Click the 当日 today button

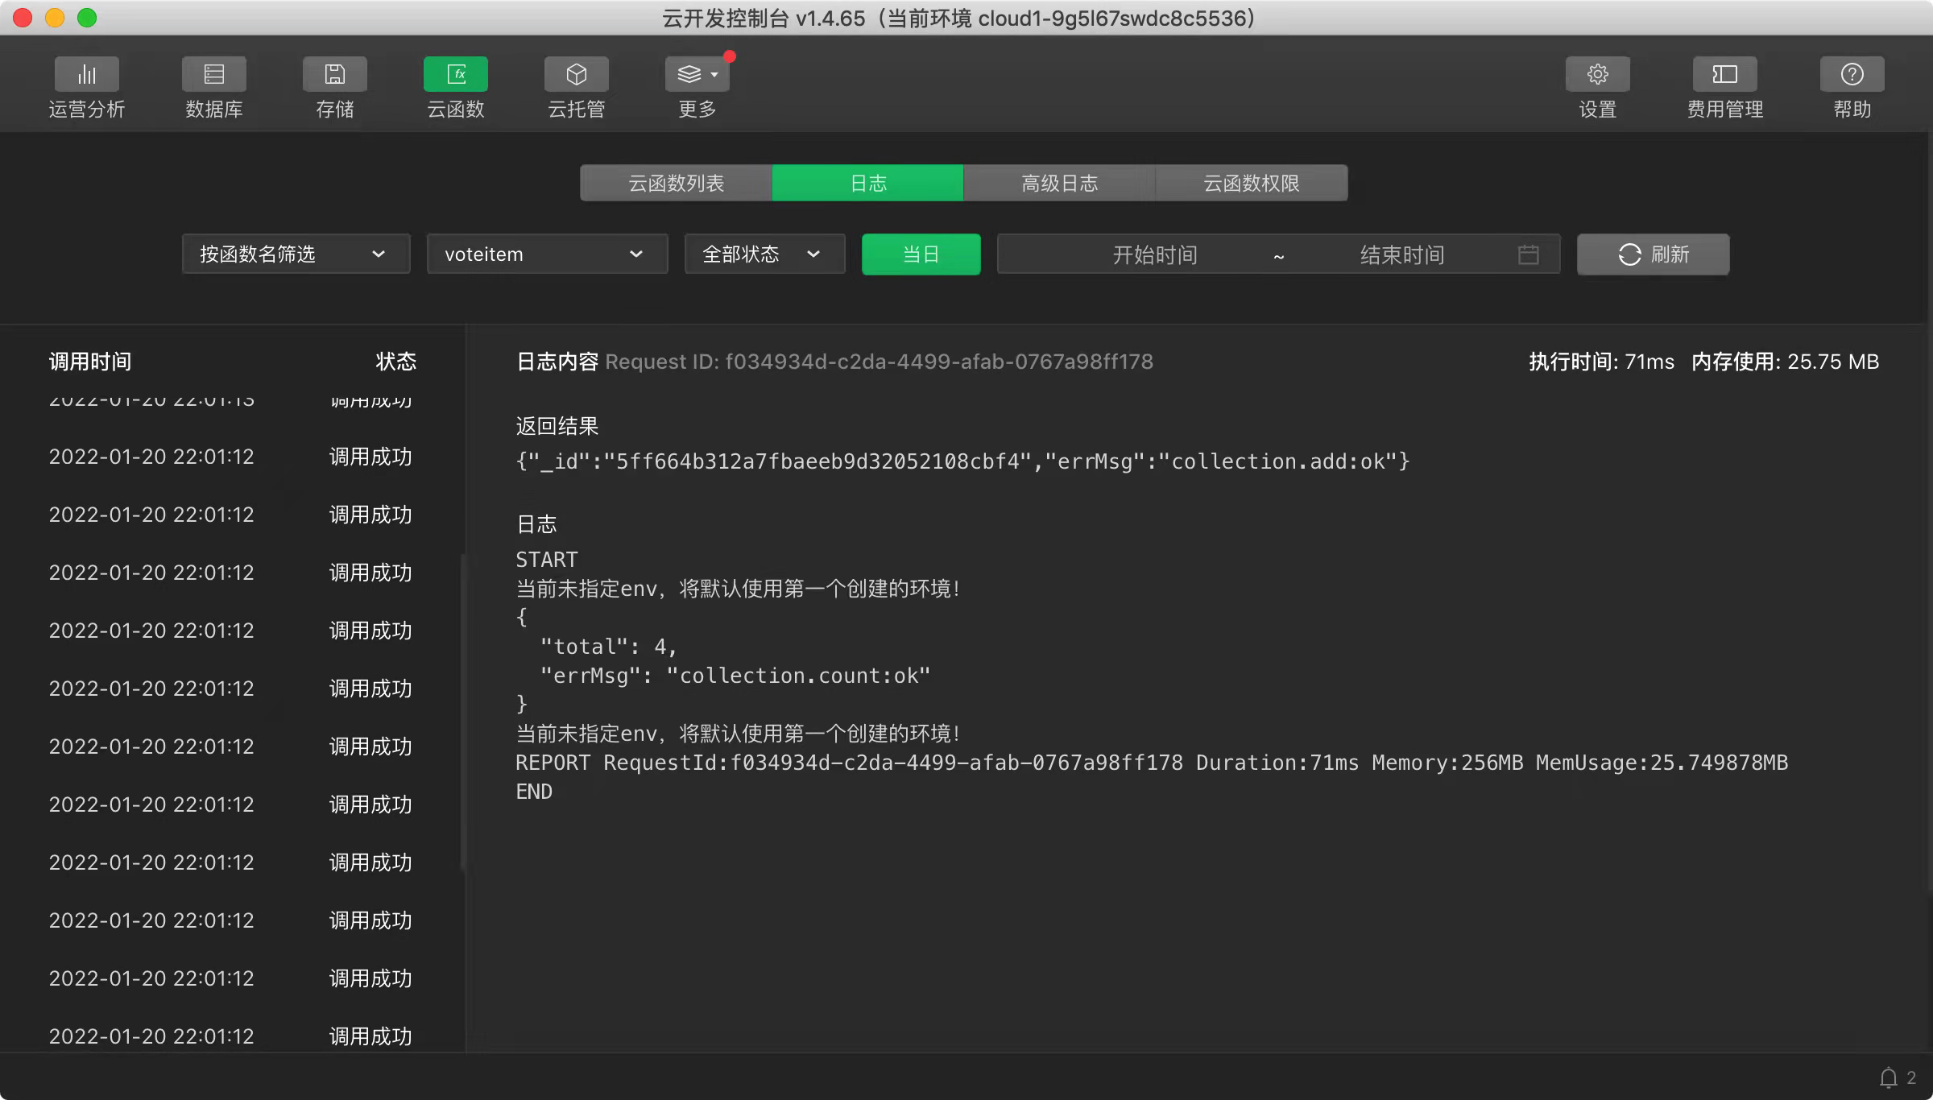(921, 254)
